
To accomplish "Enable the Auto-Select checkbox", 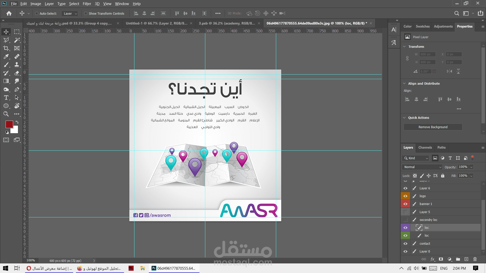I will [x=37, y=13].
